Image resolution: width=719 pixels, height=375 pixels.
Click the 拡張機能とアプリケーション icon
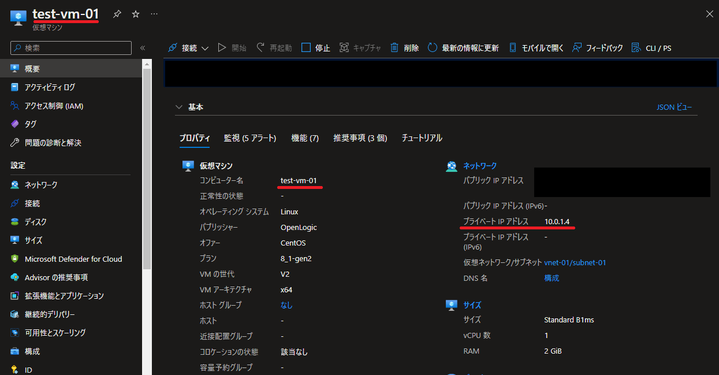pyautogui.click(x=15, y=296)
